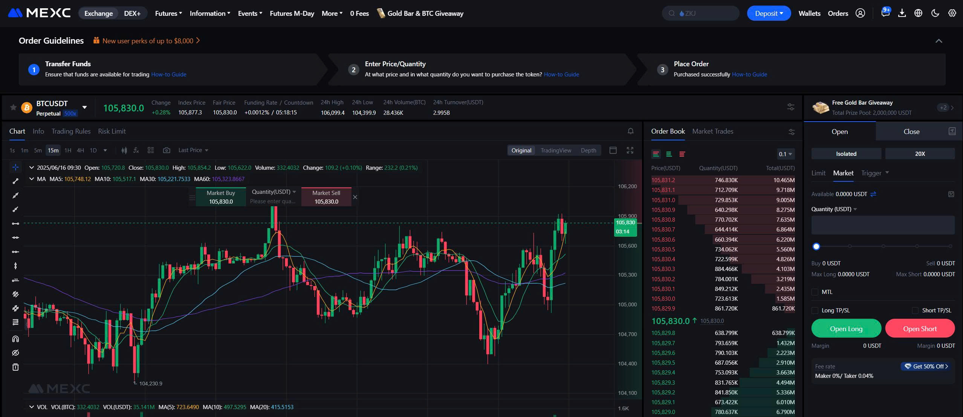Open the header settings gear icon
Viewport: 963px width, 417px height.
pyautogui.click(x=952, y=13)
